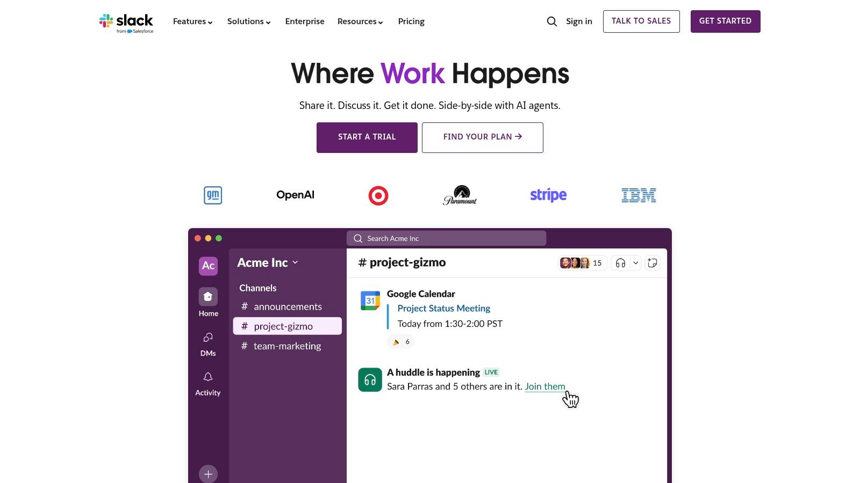Click the Slack logo in the header
This screenshot has width=860, height=483.
pyautogui.click(x=126, y=23)
